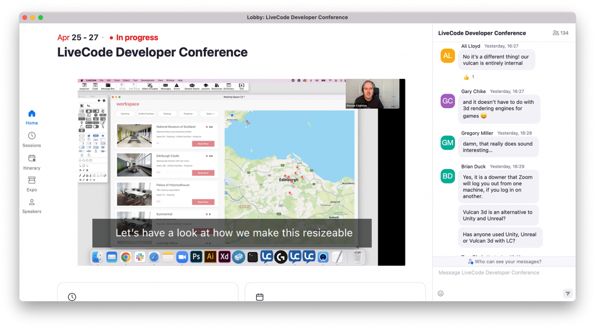The width and height of the screenshot is (595, 328).
Task: Open the emoji picker in chat
Action: coord(440,293)
